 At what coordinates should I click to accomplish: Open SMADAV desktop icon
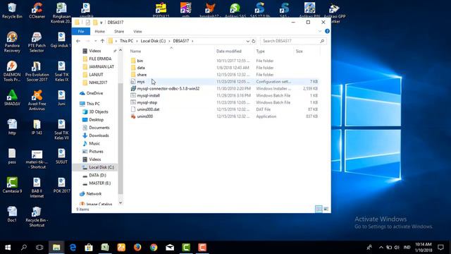click(12, 98)
